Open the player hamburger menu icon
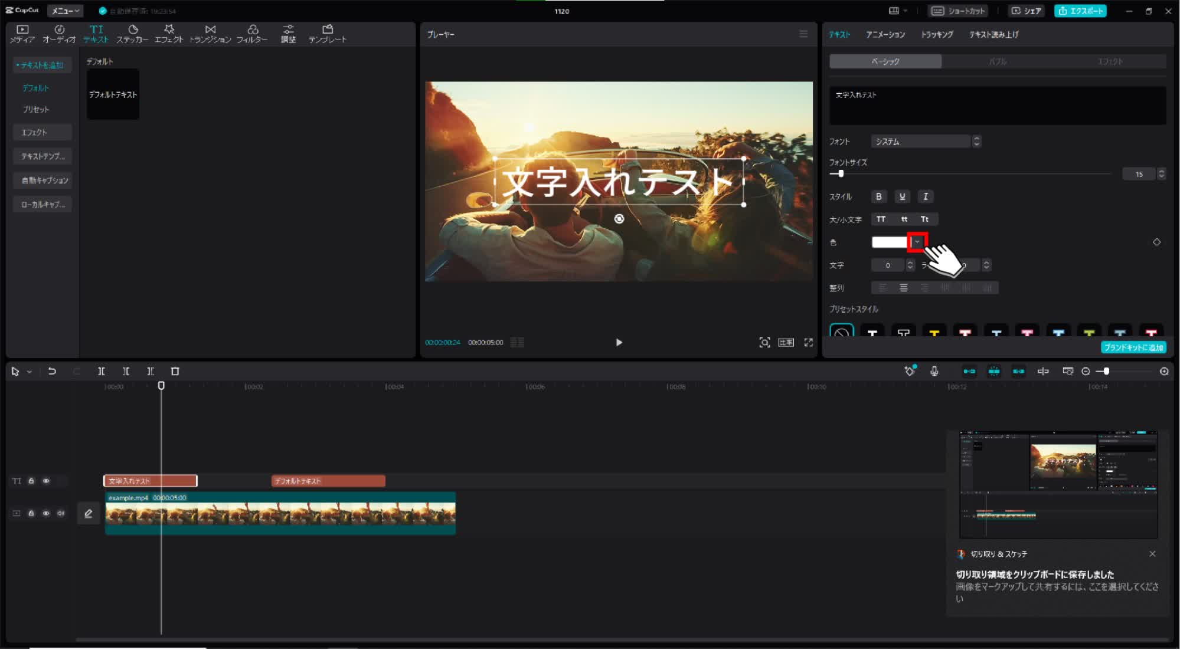 click(x=803, y=34)
